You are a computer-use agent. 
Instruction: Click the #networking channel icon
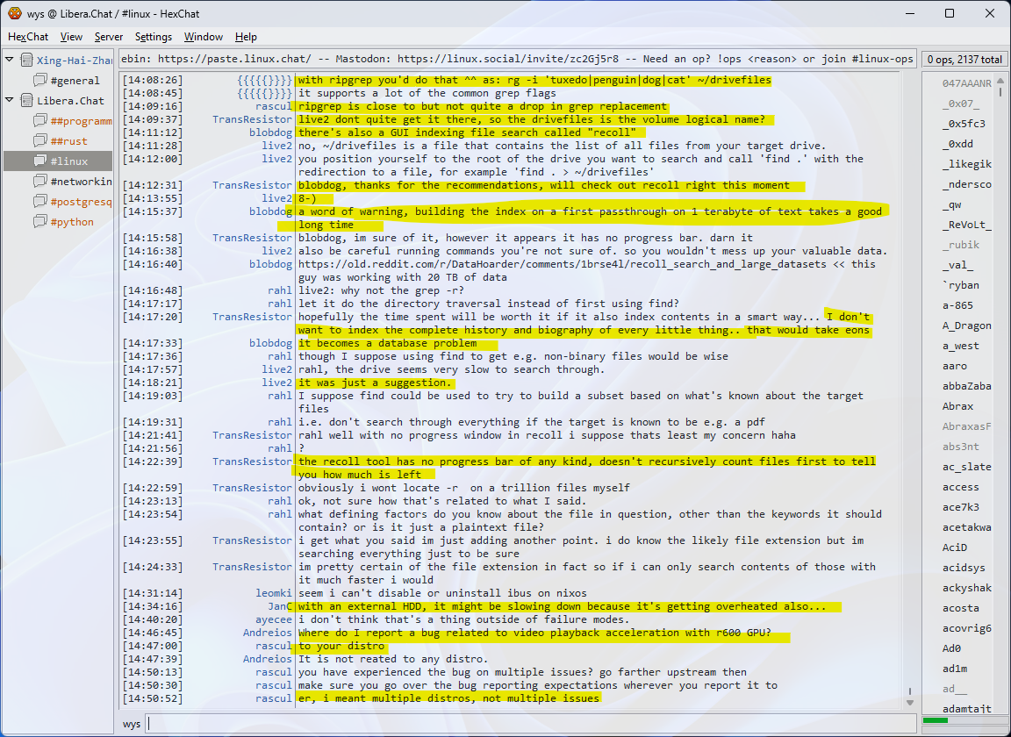click(40, 182)
